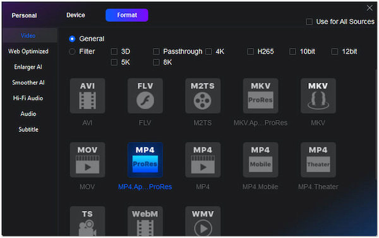The width and height of the screenshot is (379, 238).
Task: Click the FLV label under its icon
Action: [145, 122]
